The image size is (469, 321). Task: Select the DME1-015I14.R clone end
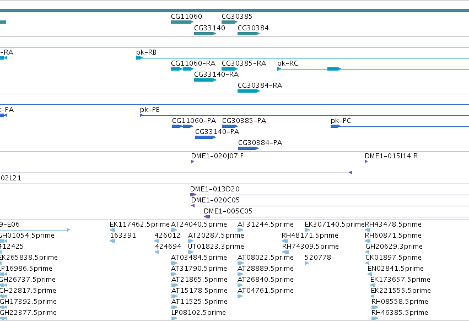[x=366, y=162]
